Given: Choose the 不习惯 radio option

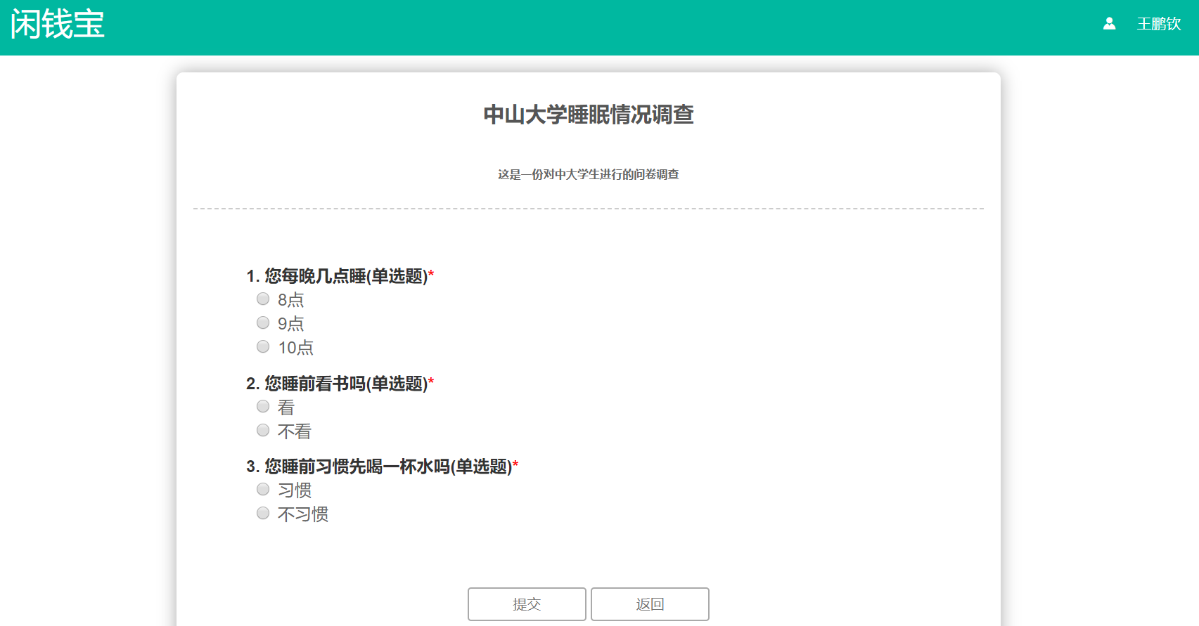Looking at the screenshot, I should pos(263,514).
